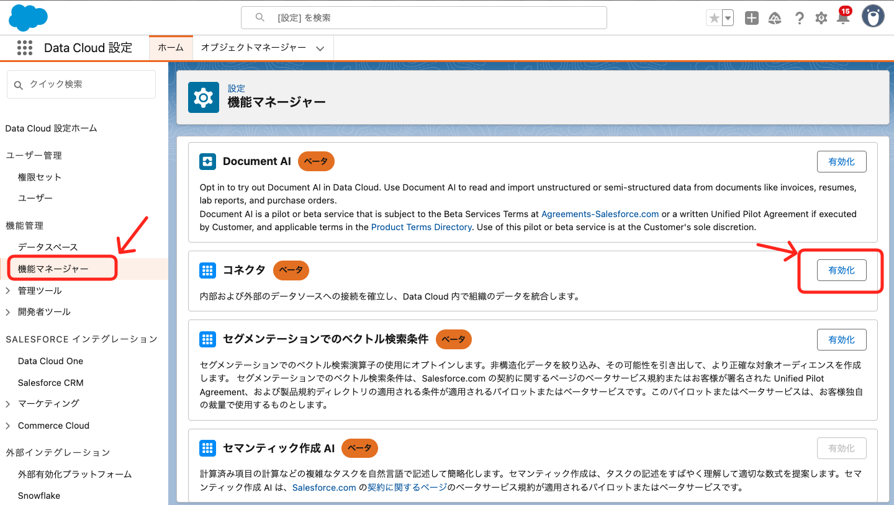
Task: Select 権限セット in sidebar
Action: point(40,177)
